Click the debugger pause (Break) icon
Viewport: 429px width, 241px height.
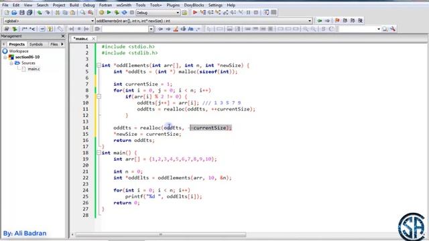coord(249,13)
